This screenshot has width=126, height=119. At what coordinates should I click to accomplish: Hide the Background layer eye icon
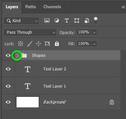[x=8, y=102]
